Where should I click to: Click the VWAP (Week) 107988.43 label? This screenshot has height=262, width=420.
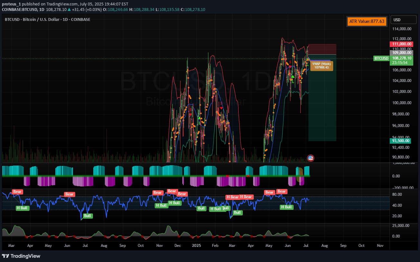click(x=322, y=66)
